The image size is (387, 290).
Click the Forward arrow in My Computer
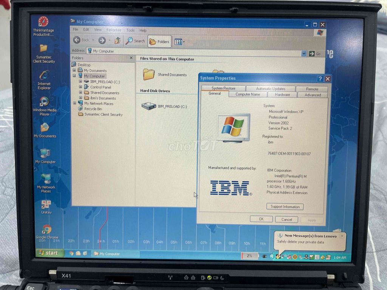click(x=102, y=40)
